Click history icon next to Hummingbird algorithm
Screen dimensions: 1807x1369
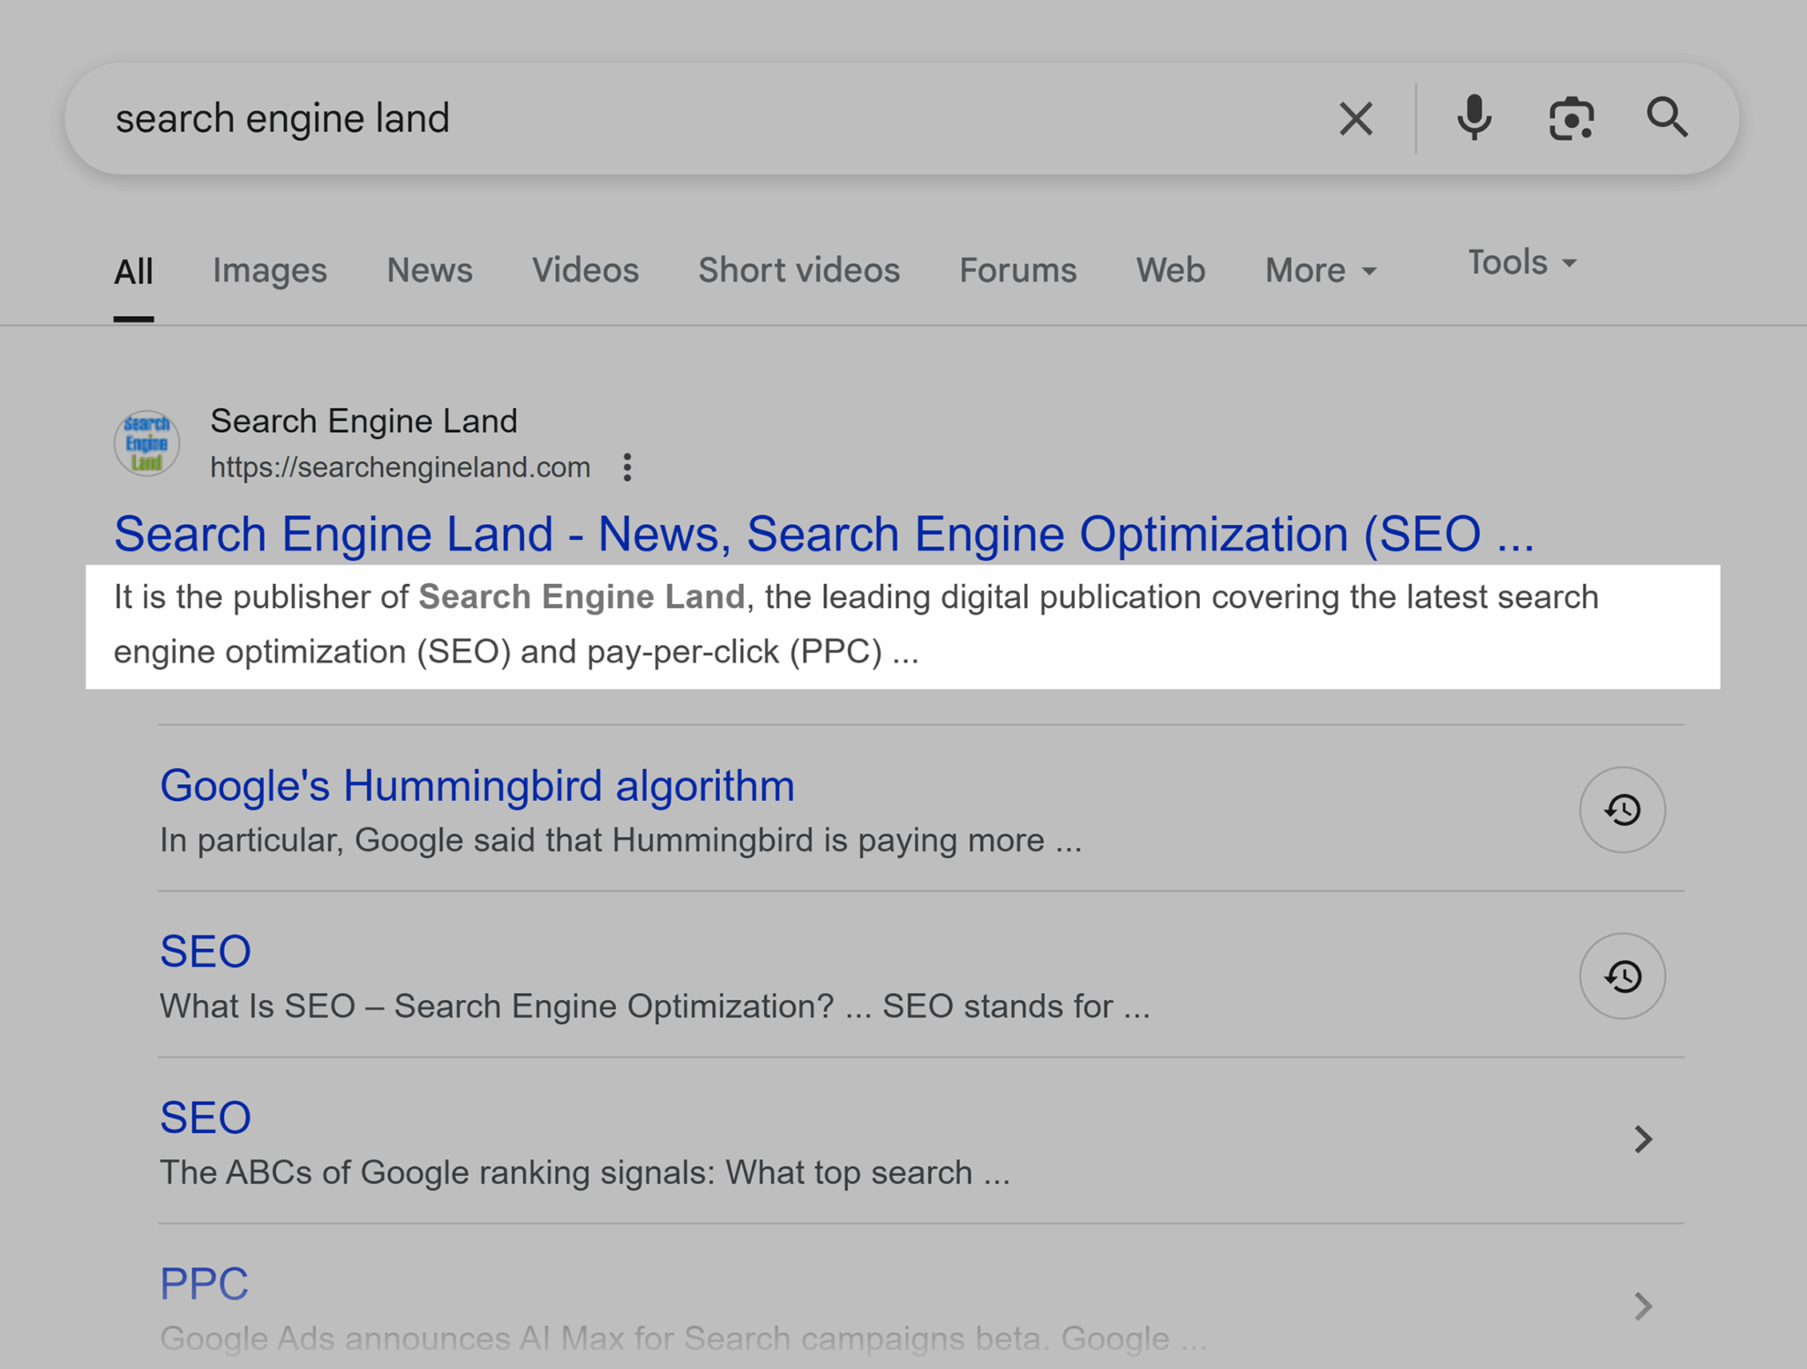pos(1622,809)
